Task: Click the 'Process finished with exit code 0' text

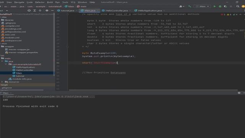Action: pos(30,106)
